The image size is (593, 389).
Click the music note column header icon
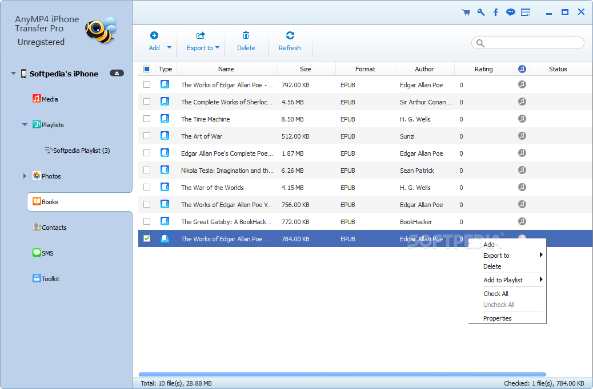click(522, 69)
